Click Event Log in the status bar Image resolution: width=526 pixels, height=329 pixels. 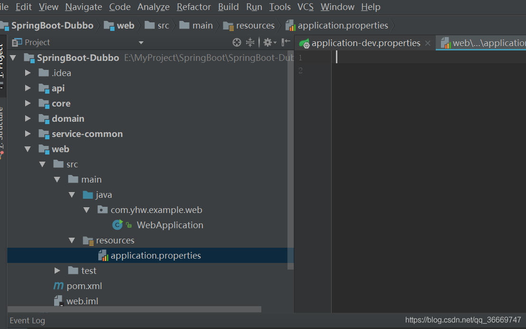tap(27, 320)
